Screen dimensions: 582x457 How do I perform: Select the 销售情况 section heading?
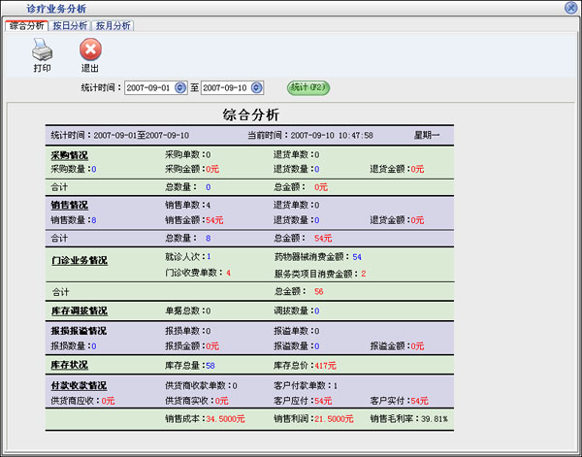click(69, 206)
